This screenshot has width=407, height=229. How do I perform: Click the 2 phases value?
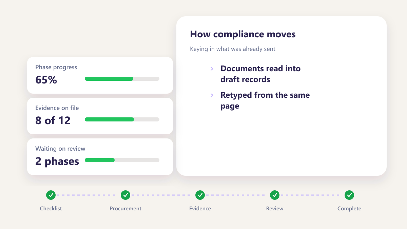[57, 161]
